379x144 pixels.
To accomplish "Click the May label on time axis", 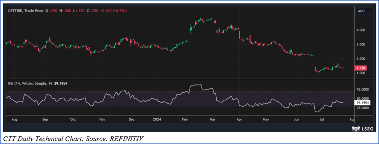I will [x=266, y=119].
